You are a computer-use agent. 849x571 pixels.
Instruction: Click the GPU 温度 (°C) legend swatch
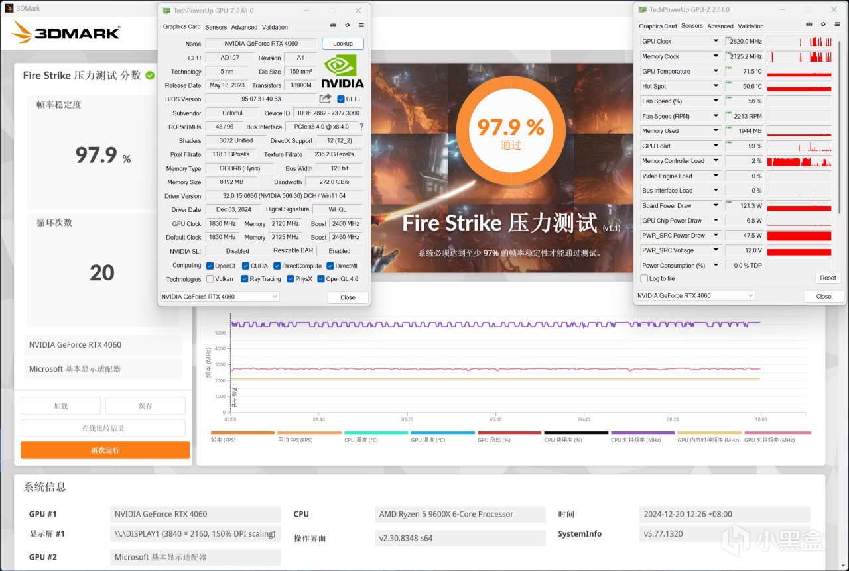tap(442, 433)
